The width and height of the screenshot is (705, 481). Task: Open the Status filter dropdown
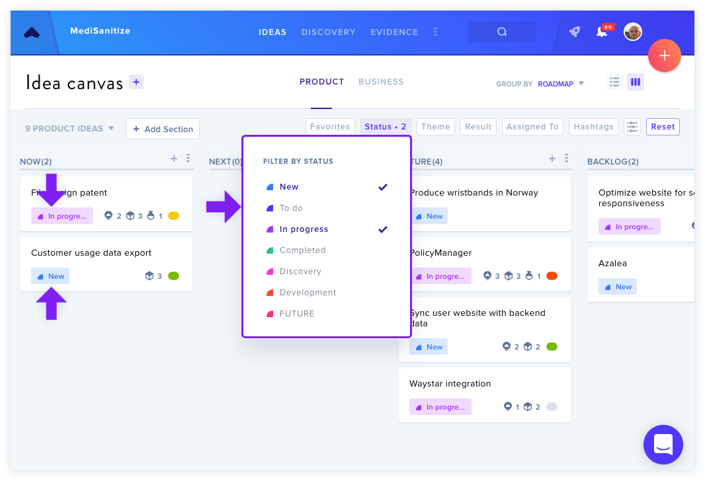click(386, 127)
